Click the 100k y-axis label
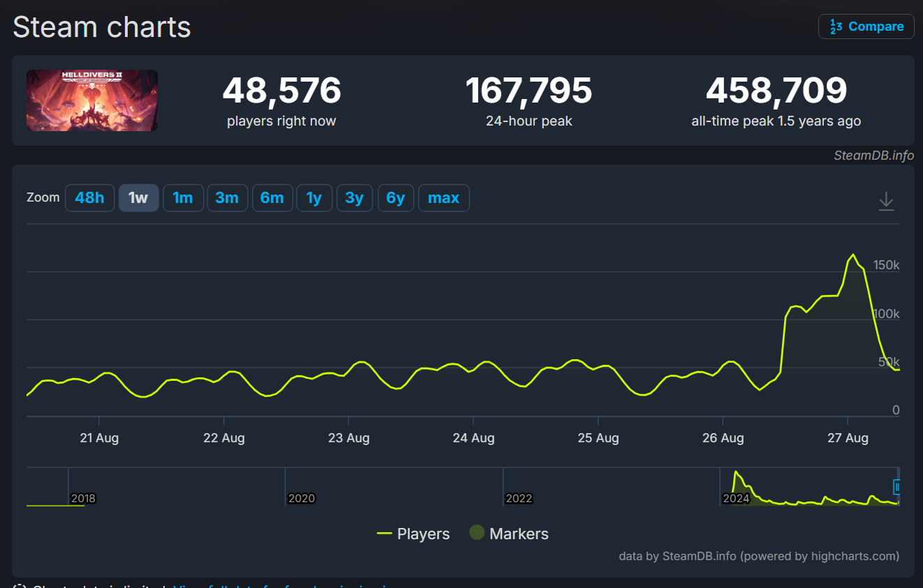 887,314
